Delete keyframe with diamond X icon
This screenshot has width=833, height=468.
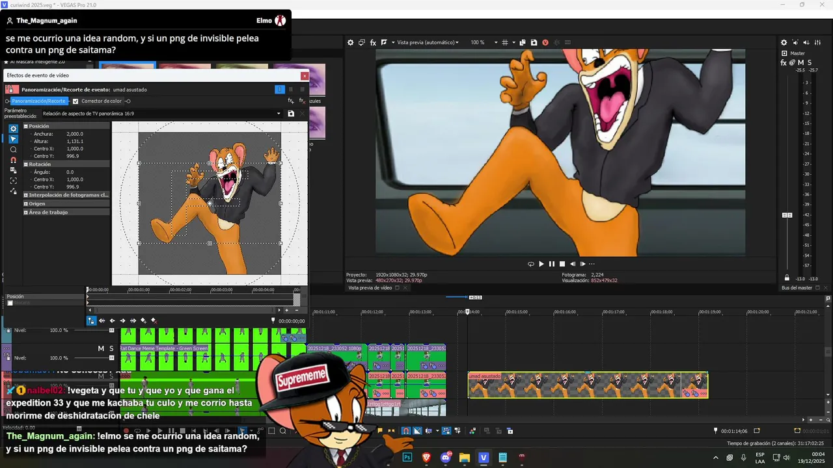[154, 320]
